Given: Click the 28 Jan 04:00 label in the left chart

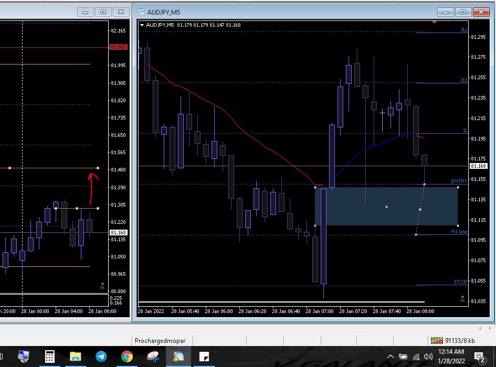Looking at the screenshot, I should tap(69, 311).
